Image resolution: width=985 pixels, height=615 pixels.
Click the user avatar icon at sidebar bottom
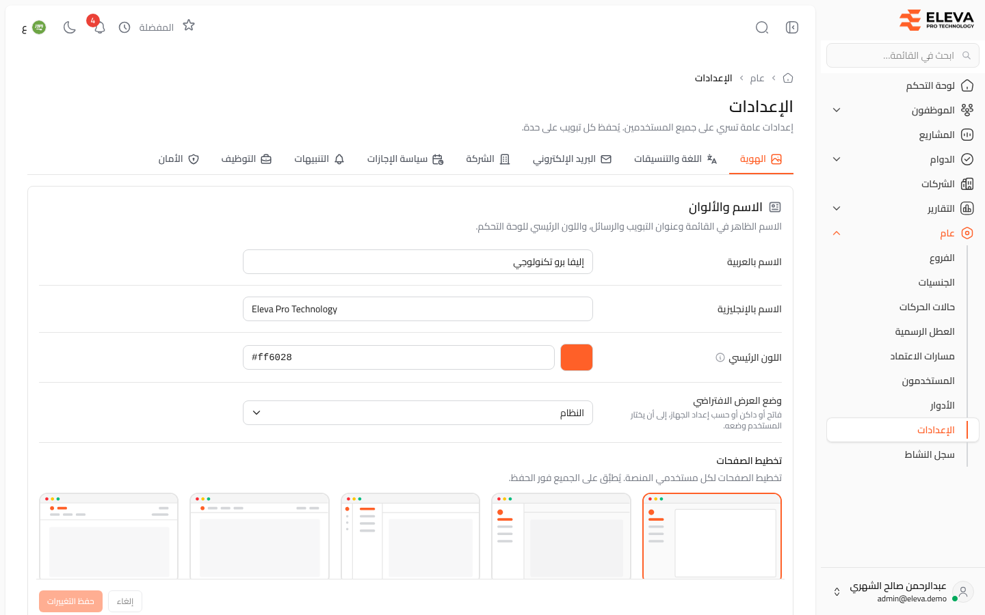coord(963,592)
